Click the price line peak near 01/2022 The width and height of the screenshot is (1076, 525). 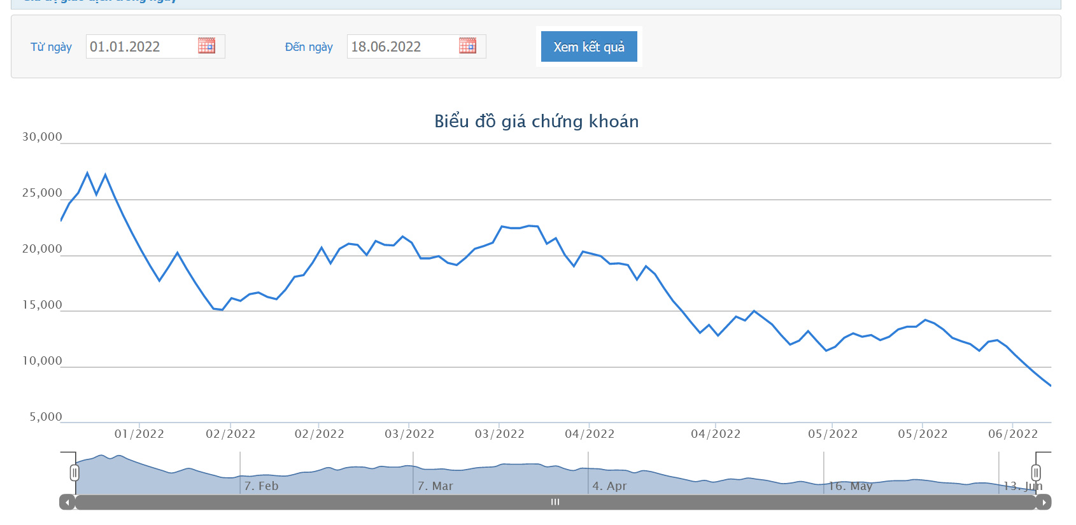point(87,173)
